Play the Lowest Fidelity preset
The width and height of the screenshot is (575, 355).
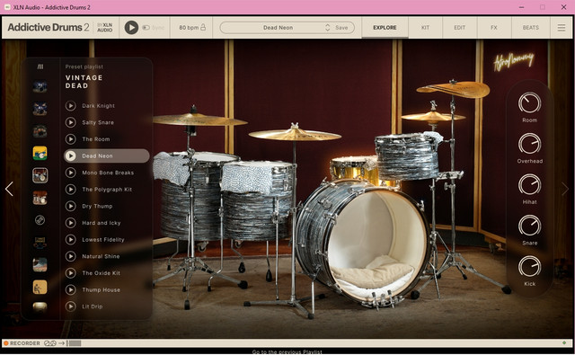pyautogui.click(x=71, y=239)
